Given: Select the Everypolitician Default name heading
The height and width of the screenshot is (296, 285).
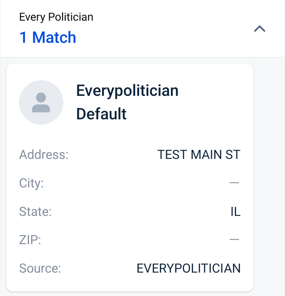Looking at the screenshot, I should (x=127, y=102).
